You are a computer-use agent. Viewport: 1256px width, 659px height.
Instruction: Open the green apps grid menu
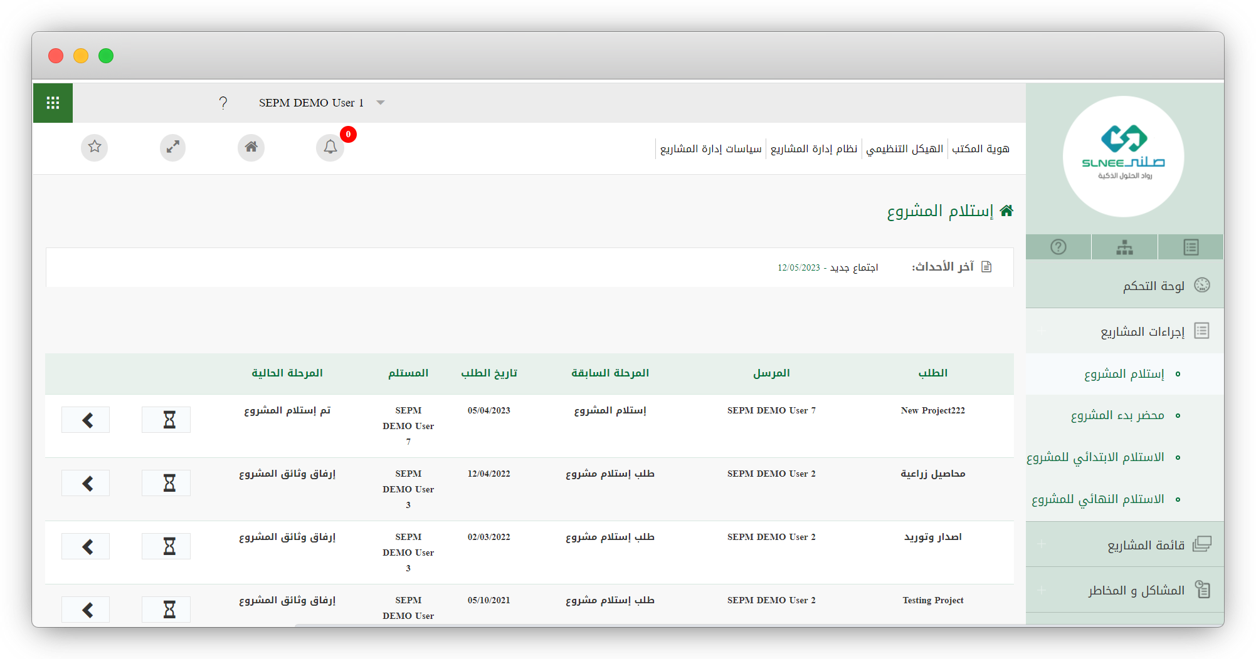coord(53,103)
